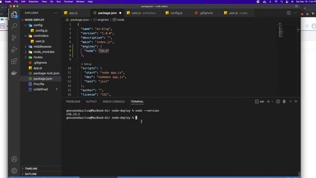Open the File menu

(x=16, y=1)
